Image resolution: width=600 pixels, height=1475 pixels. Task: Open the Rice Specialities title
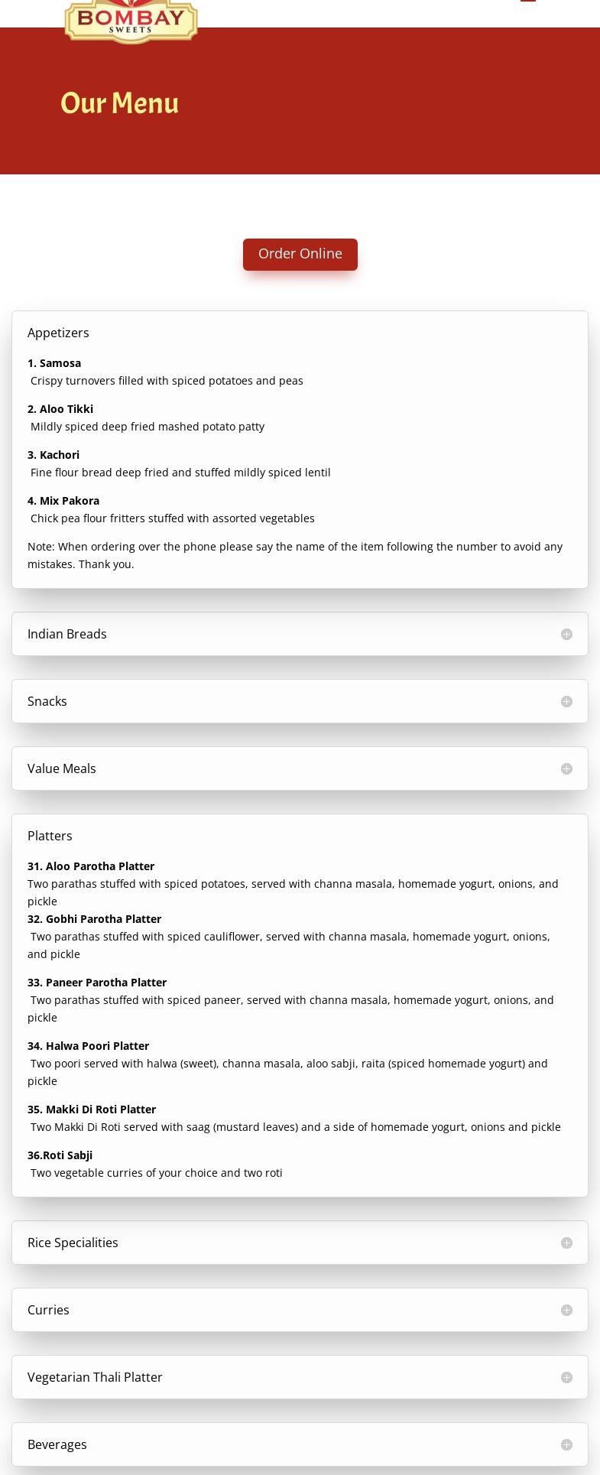(x=73, y=1243)
